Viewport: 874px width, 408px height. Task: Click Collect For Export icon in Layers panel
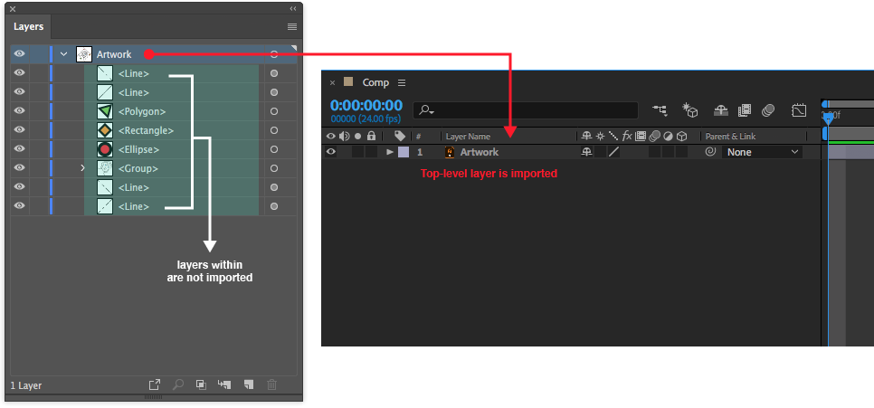[x=155, y=384]
